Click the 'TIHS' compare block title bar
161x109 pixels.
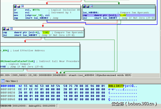(x=43, y=29)
